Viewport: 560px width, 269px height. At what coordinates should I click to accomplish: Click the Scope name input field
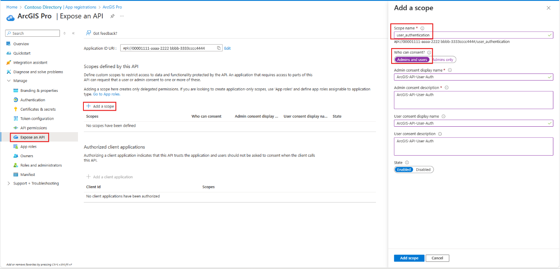[x=473, y=35]
